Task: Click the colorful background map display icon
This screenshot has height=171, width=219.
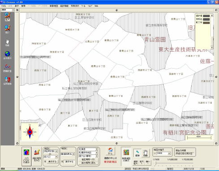Action: point(126,156)
